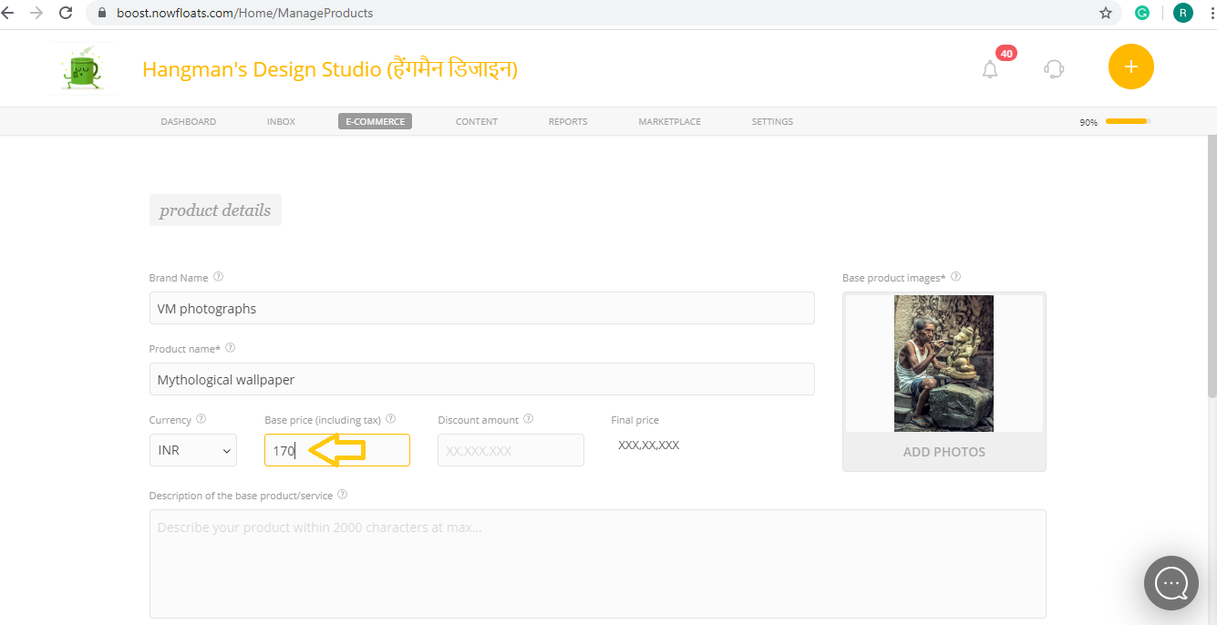Click the sculptor product image thumbnail
This screenshot has width=1217, height=625.
coord(944,363)
